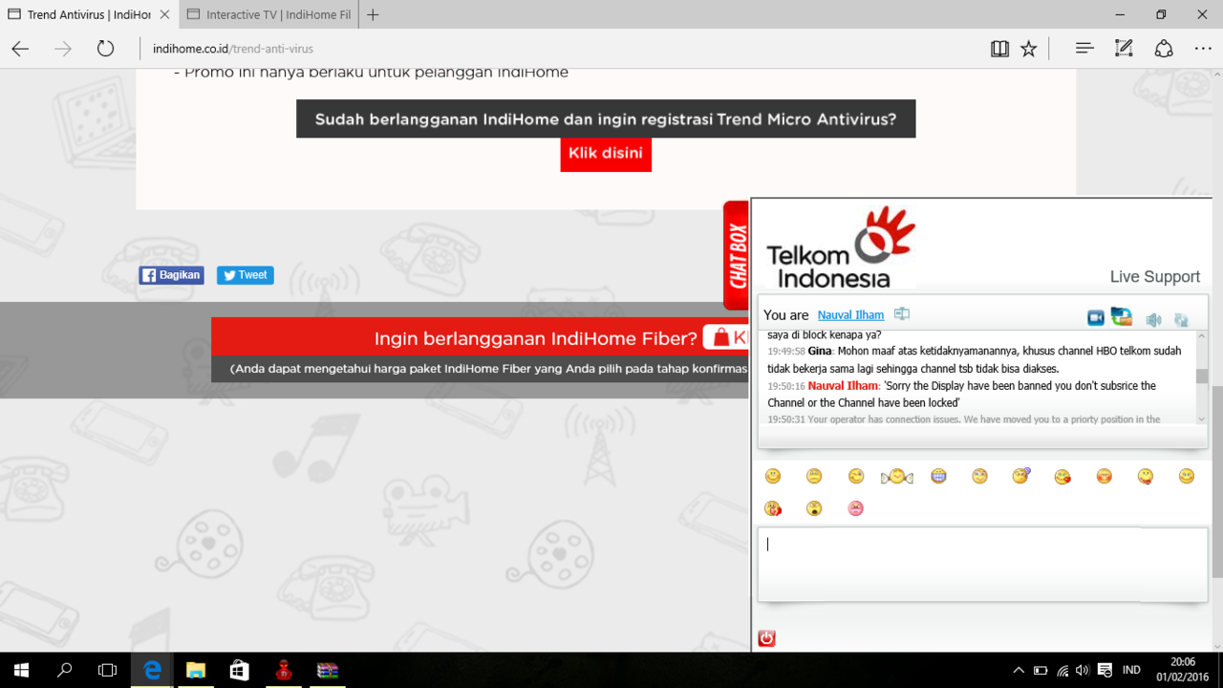Click the pop-out window icon beside Nauval Ilham

tap(902, 314)
